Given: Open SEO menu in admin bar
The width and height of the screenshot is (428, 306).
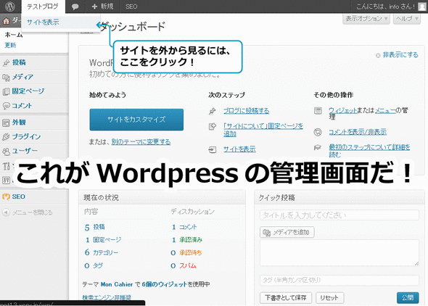Looking at the screenshot, I should click(x=131, y=7).
